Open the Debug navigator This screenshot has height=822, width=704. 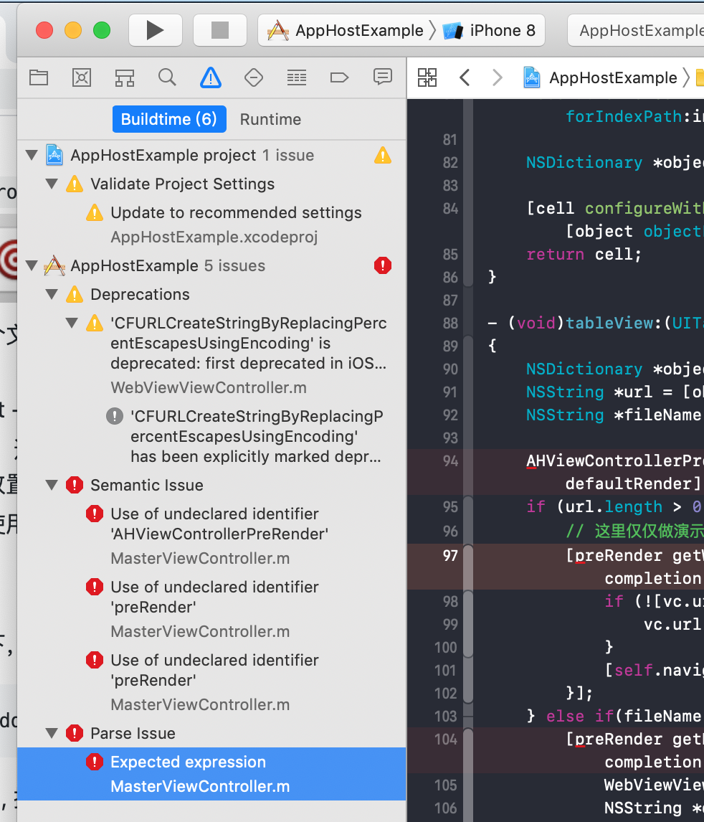pos(297,77)
